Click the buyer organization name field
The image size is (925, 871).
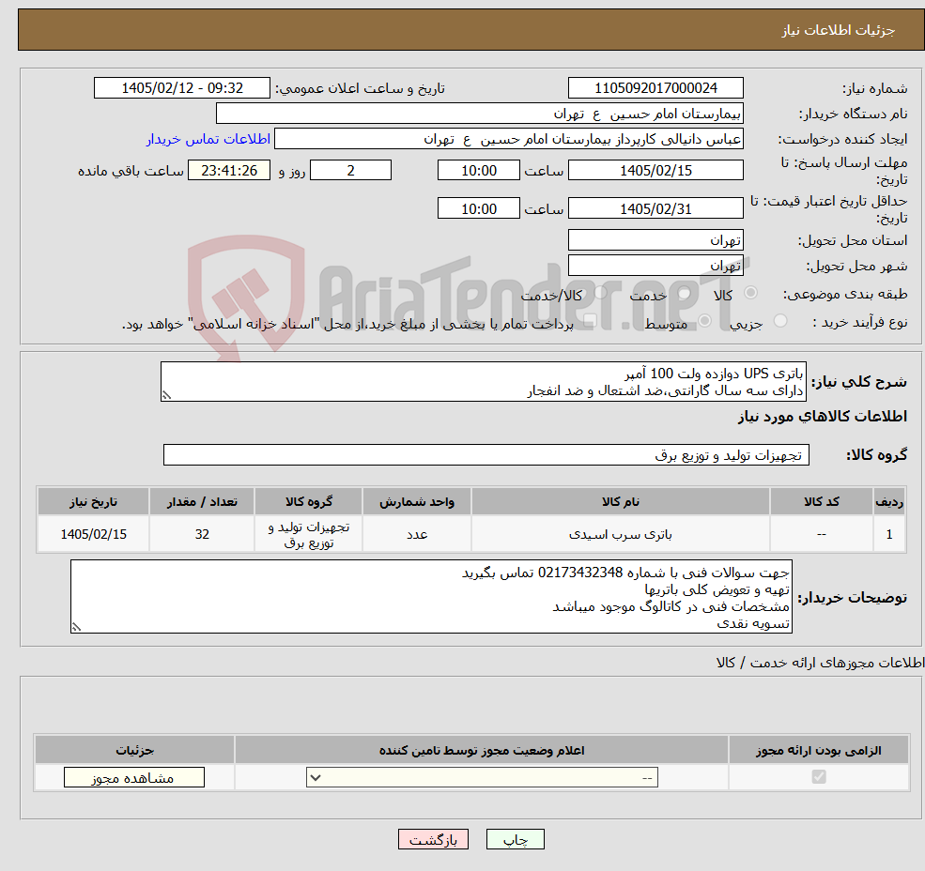480,114
